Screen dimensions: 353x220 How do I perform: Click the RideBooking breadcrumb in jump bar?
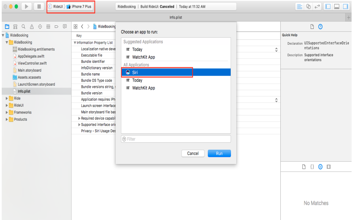point(105,27)
